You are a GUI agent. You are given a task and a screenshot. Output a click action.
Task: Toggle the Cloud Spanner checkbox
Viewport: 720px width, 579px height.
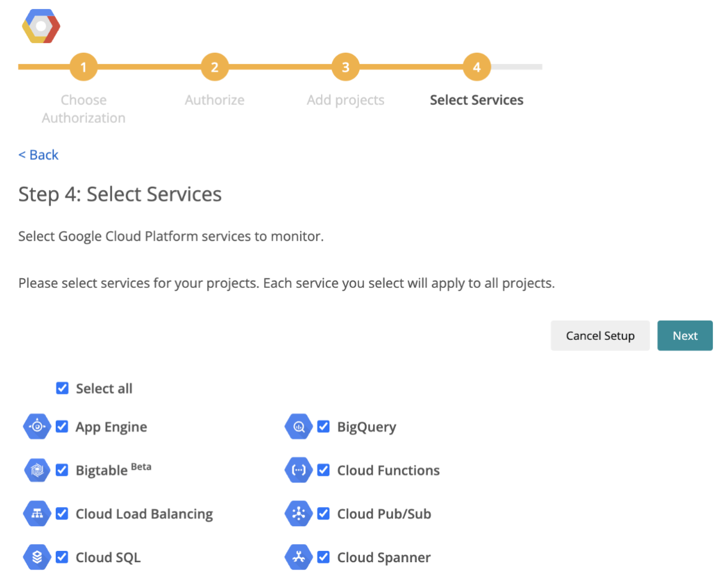323,557
